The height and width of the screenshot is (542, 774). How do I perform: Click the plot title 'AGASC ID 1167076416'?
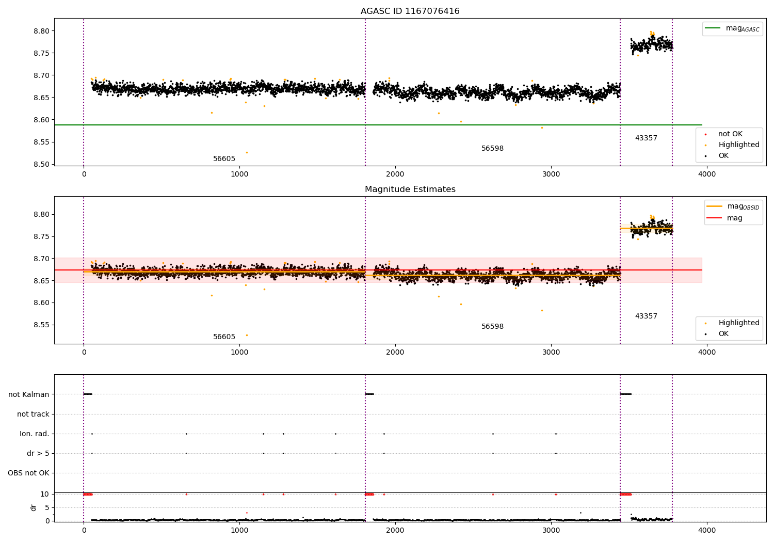click(410, 11)
